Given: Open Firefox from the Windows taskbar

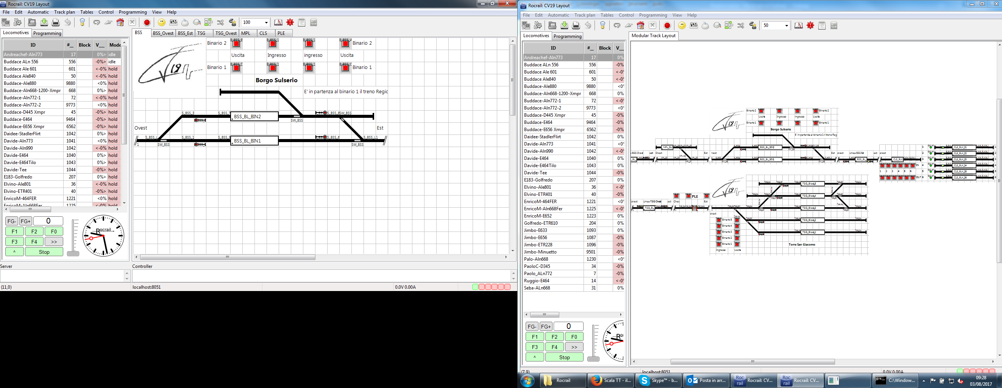Looking at the screenshot, I should point(610,380).
